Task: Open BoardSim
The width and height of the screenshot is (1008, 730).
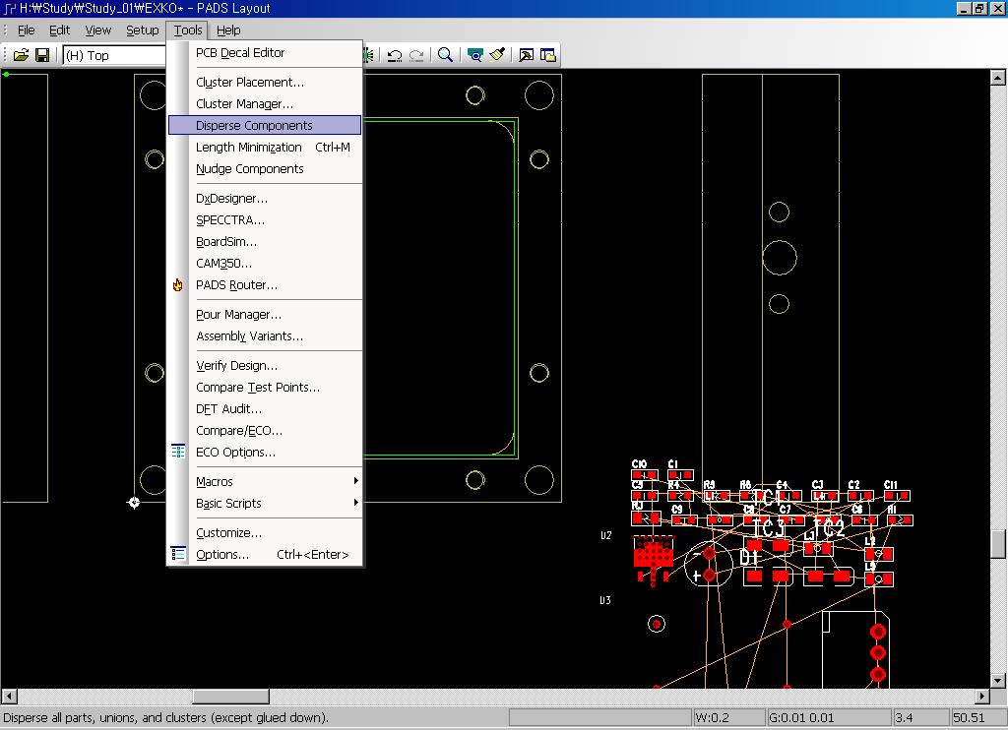Action: [265, 242]
